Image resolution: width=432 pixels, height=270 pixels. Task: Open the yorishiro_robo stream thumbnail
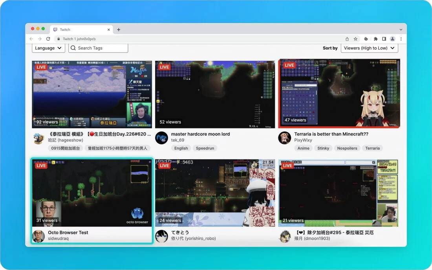[215, 193]
